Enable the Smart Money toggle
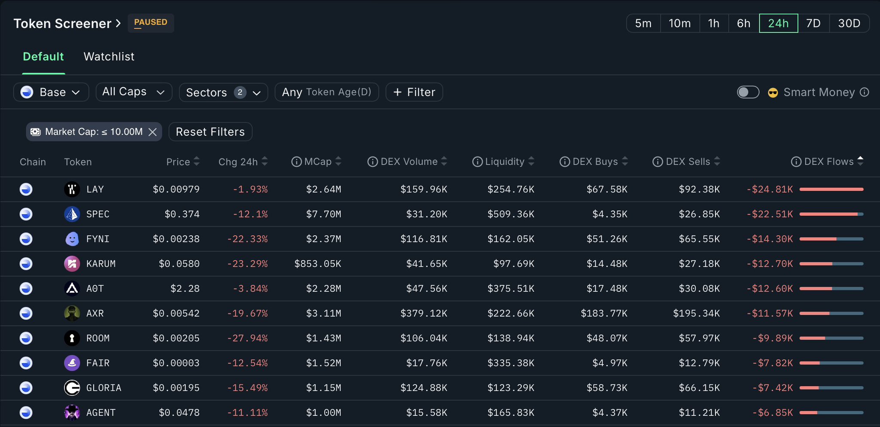880x427 pixels. [748, 92]
